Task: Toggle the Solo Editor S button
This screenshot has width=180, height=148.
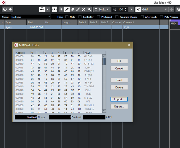Action: click(5, 9)
